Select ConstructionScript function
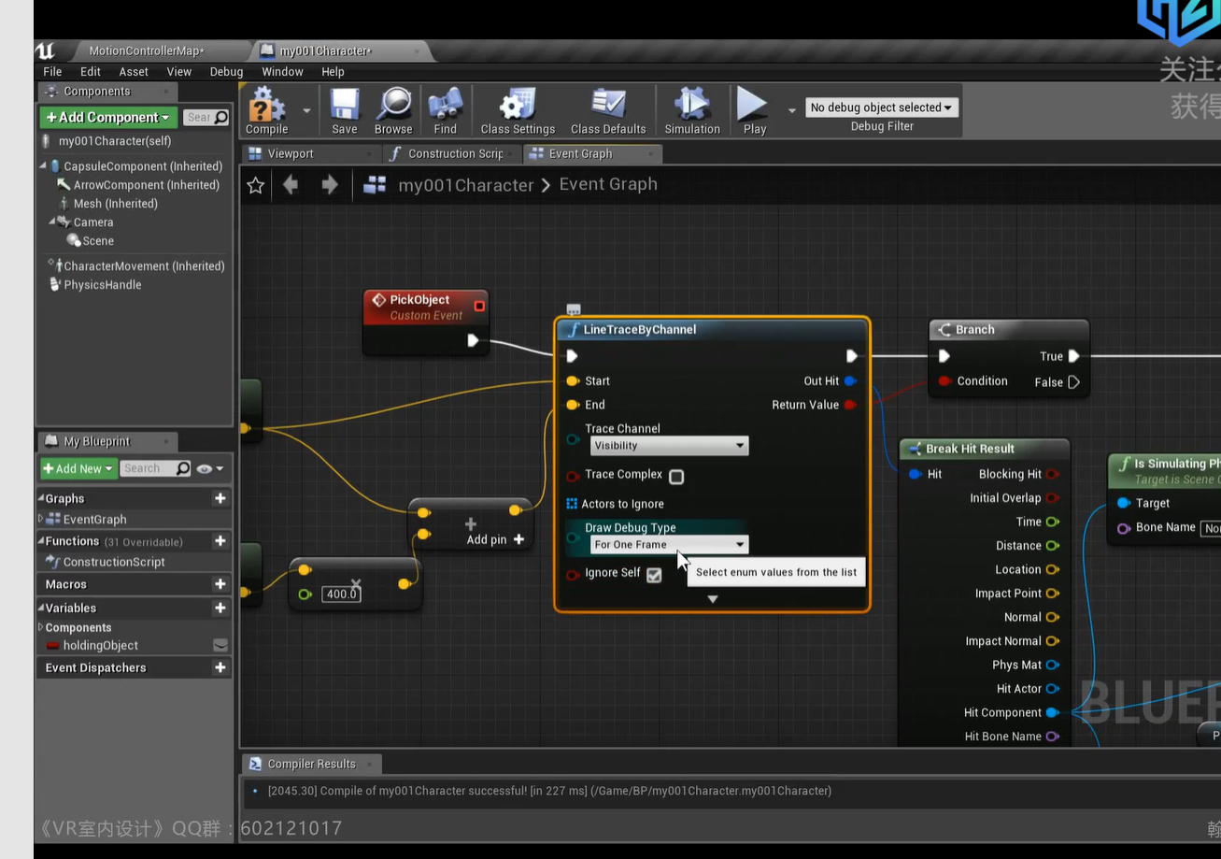This screenshot has width=1221, height=859. [x=114, y=562]
